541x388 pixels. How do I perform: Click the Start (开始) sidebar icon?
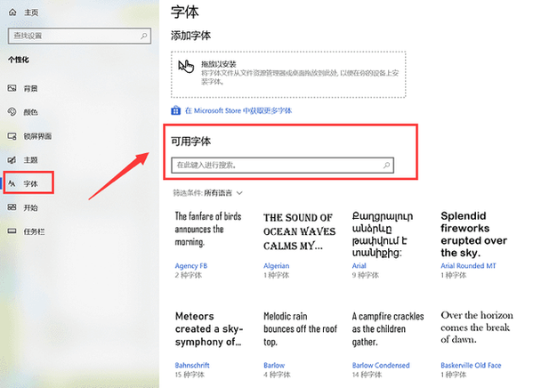[11, 207]
